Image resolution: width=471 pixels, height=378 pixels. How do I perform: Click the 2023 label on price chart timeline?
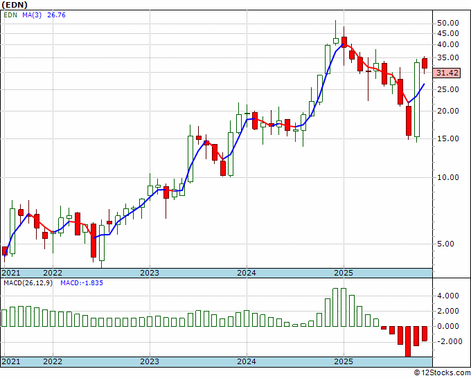coord(150,273)
